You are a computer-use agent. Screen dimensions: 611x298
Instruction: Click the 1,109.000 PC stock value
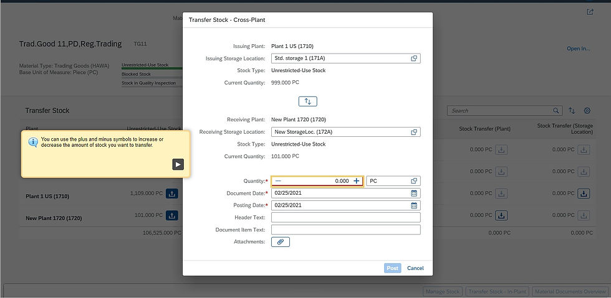[x=147, y=193]
